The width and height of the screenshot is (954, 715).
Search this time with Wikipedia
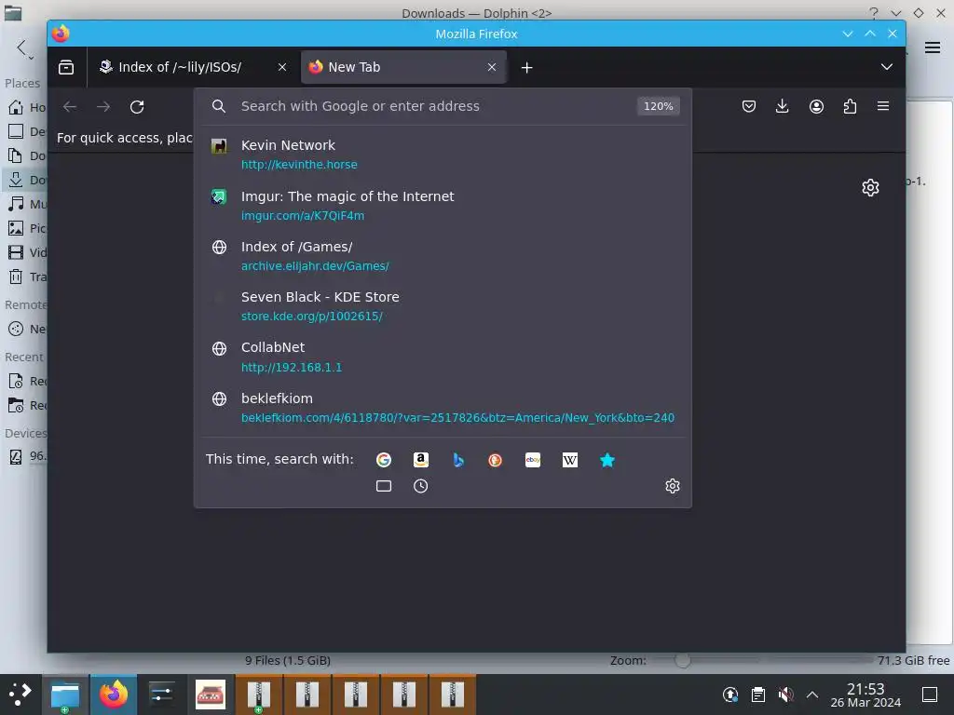(x=570, y=460)
